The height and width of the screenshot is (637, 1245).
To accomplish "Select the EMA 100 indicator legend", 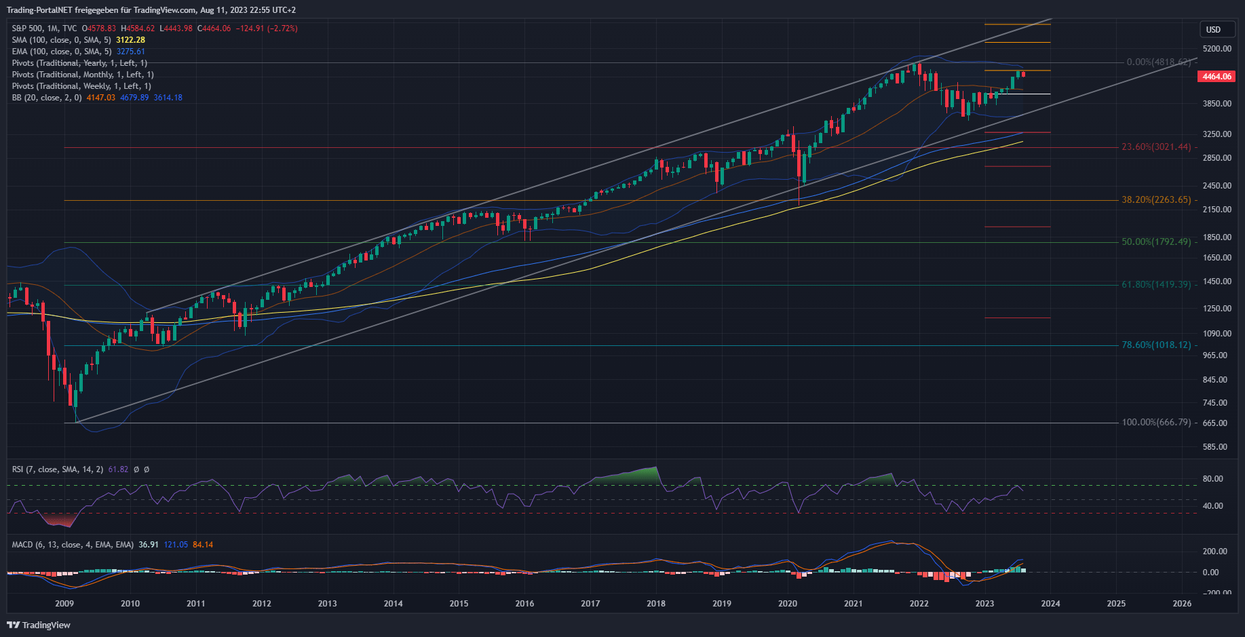I will tap(61, 52).
